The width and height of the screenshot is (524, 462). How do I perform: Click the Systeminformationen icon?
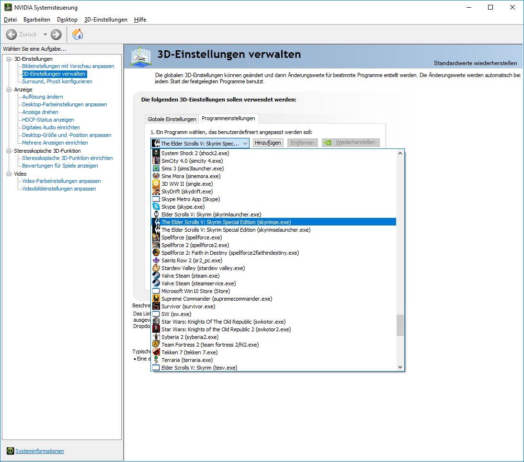[11, 451]
